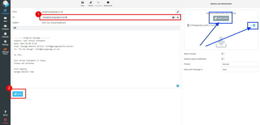The width and height of the screenshot is (260, 125).
Task: Click the r1200appendix_d.pdf attachment name
Action: click(199, 25)
